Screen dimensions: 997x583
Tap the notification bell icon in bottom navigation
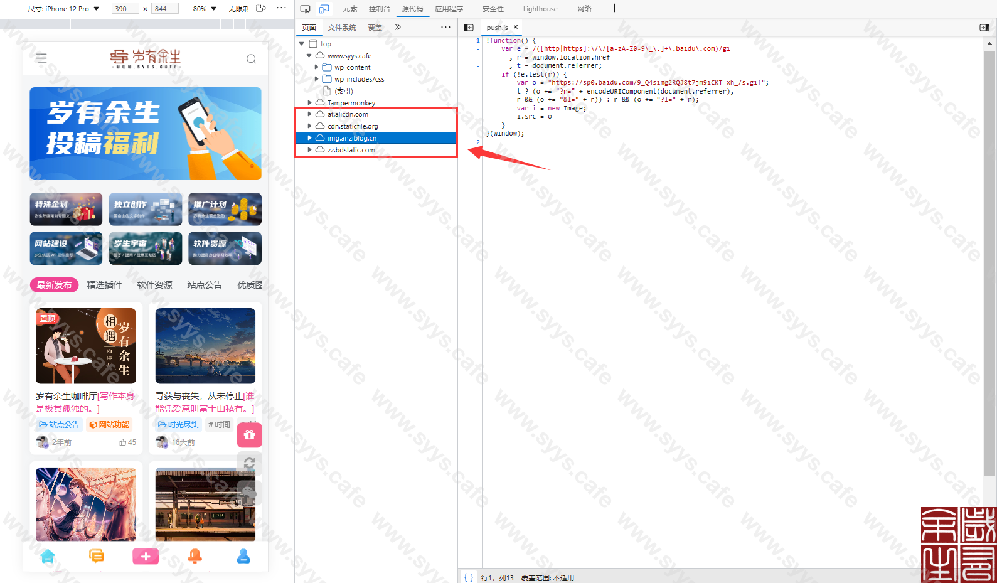[x=195, y=556]
